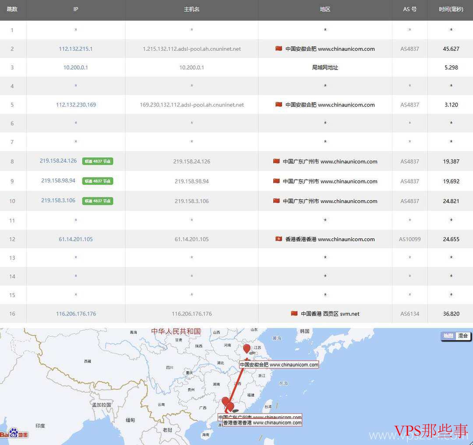Click the flag icon in hop 16 row
Image resolution: width=473 pixels, height=445 pixels.
294,313
